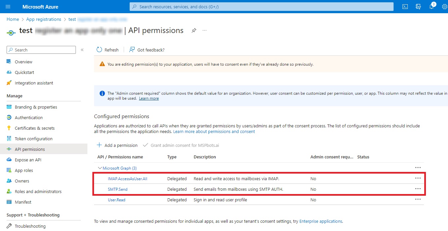448x231 pixels.
Task: Open the IMAP.AccessAsUser.All row options menu
Action: [x=418, y=178]
